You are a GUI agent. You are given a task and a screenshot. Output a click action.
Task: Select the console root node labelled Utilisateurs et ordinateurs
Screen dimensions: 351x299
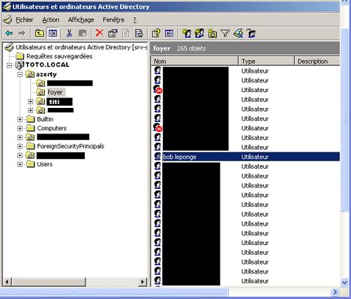pos(81,47)
